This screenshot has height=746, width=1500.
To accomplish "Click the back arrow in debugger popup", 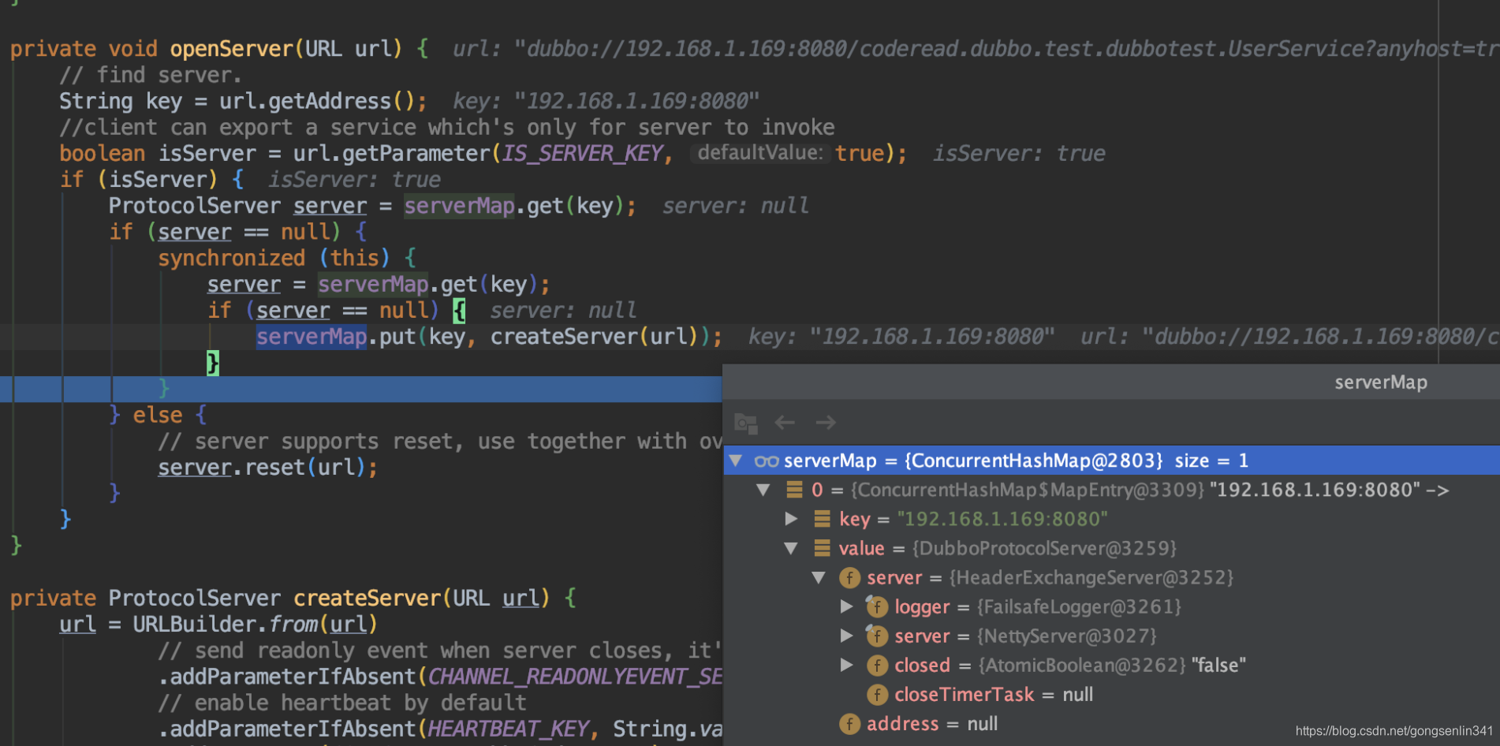I will click(x=785, y=423).
